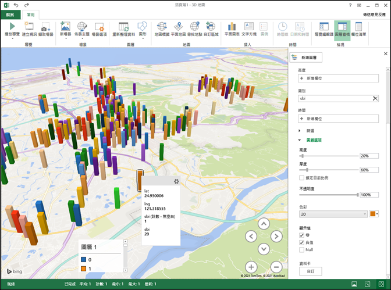
Task: Click the Redo arrow in title bar
Action: click(26, 5)
